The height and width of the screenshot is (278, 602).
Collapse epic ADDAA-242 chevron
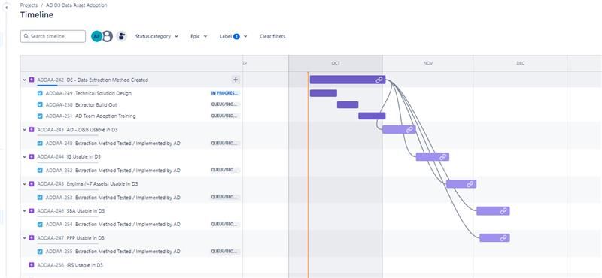point(25,80)
